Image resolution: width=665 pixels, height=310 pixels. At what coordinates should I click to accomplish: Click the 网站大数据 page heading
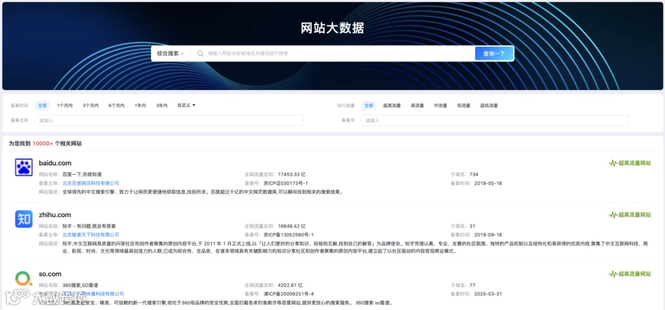click(x=332, y=28)
